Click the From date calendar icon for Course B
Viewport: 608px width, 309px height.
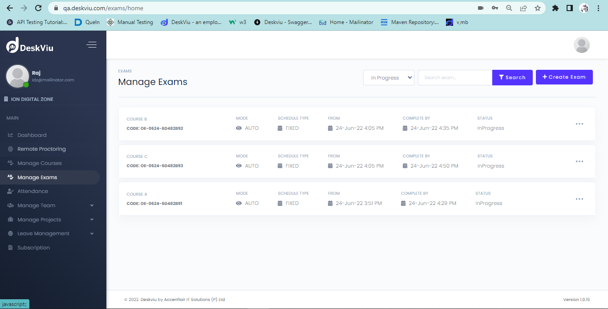[x=330, y=128]
